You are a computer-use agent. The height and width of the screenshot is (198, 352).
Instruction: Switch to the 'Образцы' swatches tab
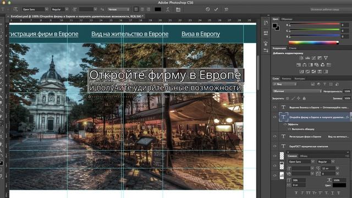coord(287,19)
